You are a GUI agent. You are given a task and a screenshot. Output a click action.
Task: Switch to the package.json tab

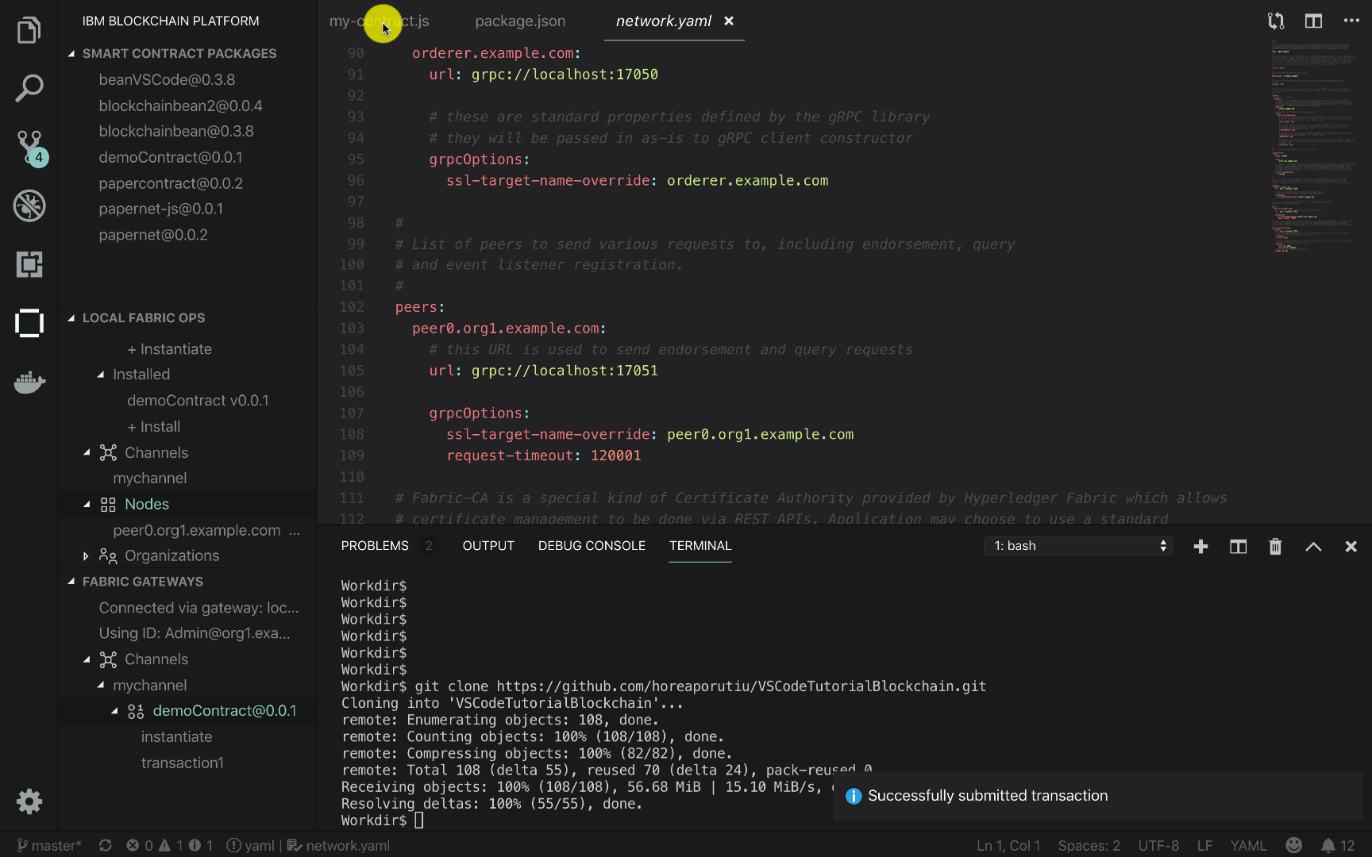pos(520,21)
